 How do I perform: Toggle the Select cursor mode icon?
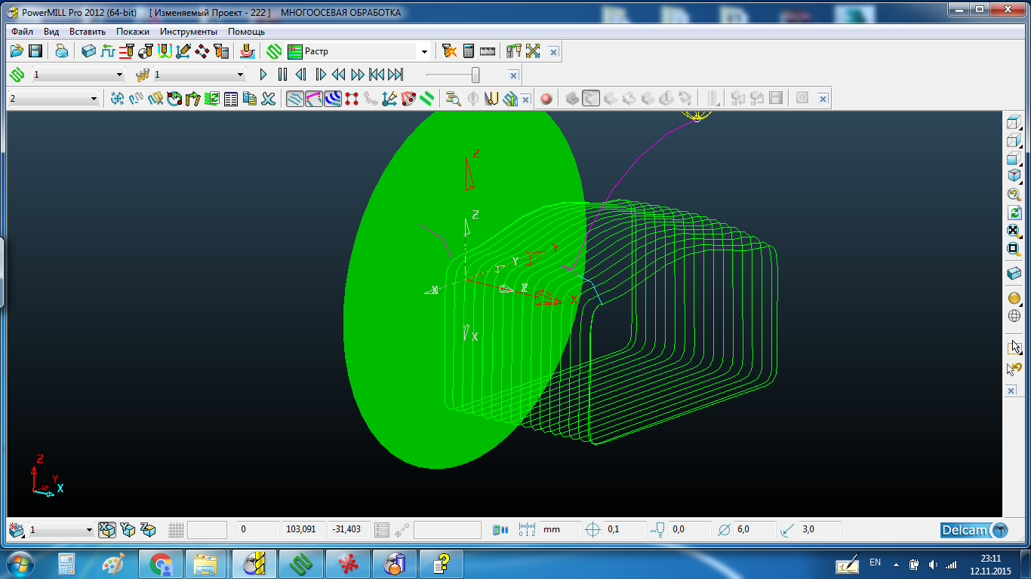pos(1014,348)
